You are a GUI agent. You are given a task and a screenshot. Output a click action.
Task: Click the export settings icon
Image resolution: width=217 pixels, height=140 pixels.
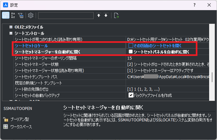click(116, 15)
